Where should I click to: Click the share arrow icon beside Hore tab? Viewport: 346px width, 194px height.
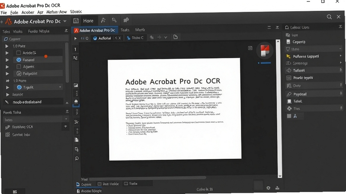coord(126,20)
